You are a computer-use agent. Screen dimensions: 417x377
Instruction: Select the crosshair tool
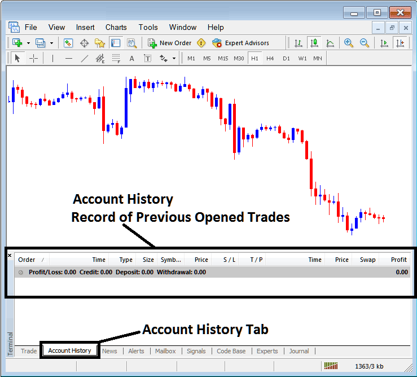tap(33, 58)
